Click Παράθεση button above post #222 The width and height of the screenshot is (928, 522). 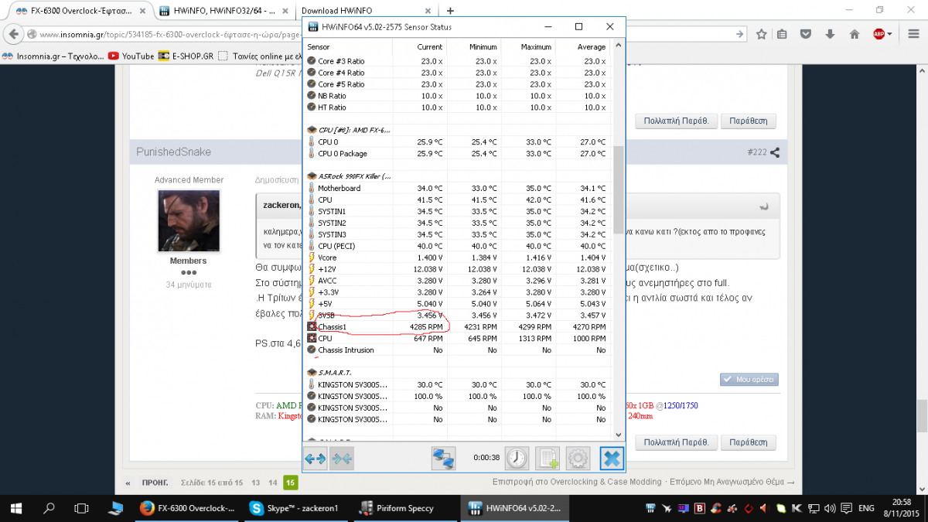coord(748,121)
